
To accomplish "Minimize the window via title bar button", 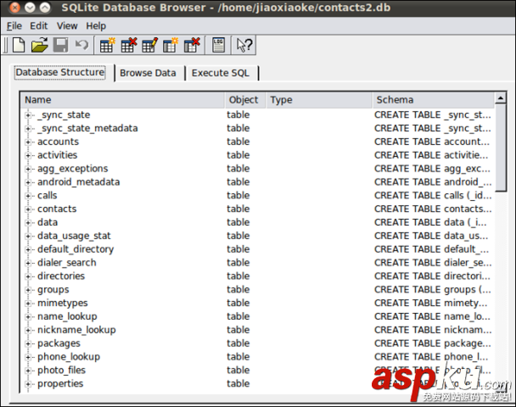I will [x=30, y=8].
